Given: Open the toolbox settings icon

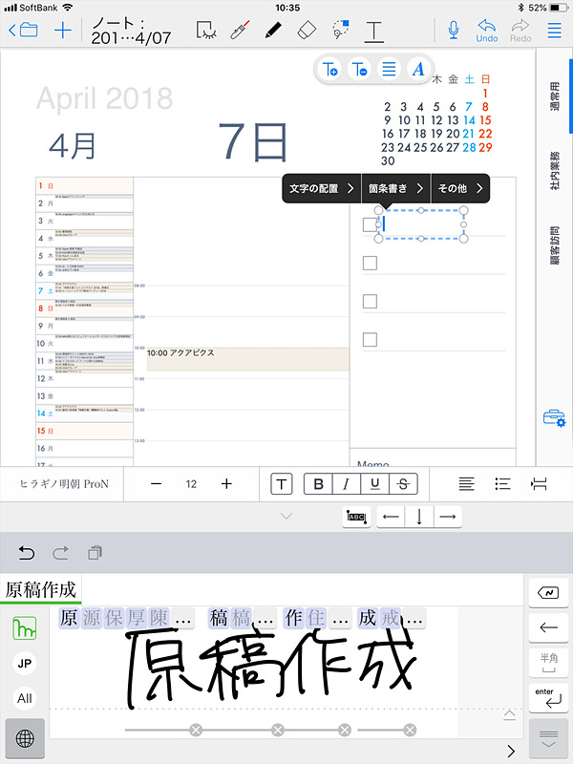Looking at the screenshot, I should coord(554,418).
